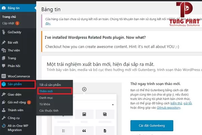Choose Thêm mới to add product
The image size is (202, 135).
46,91
